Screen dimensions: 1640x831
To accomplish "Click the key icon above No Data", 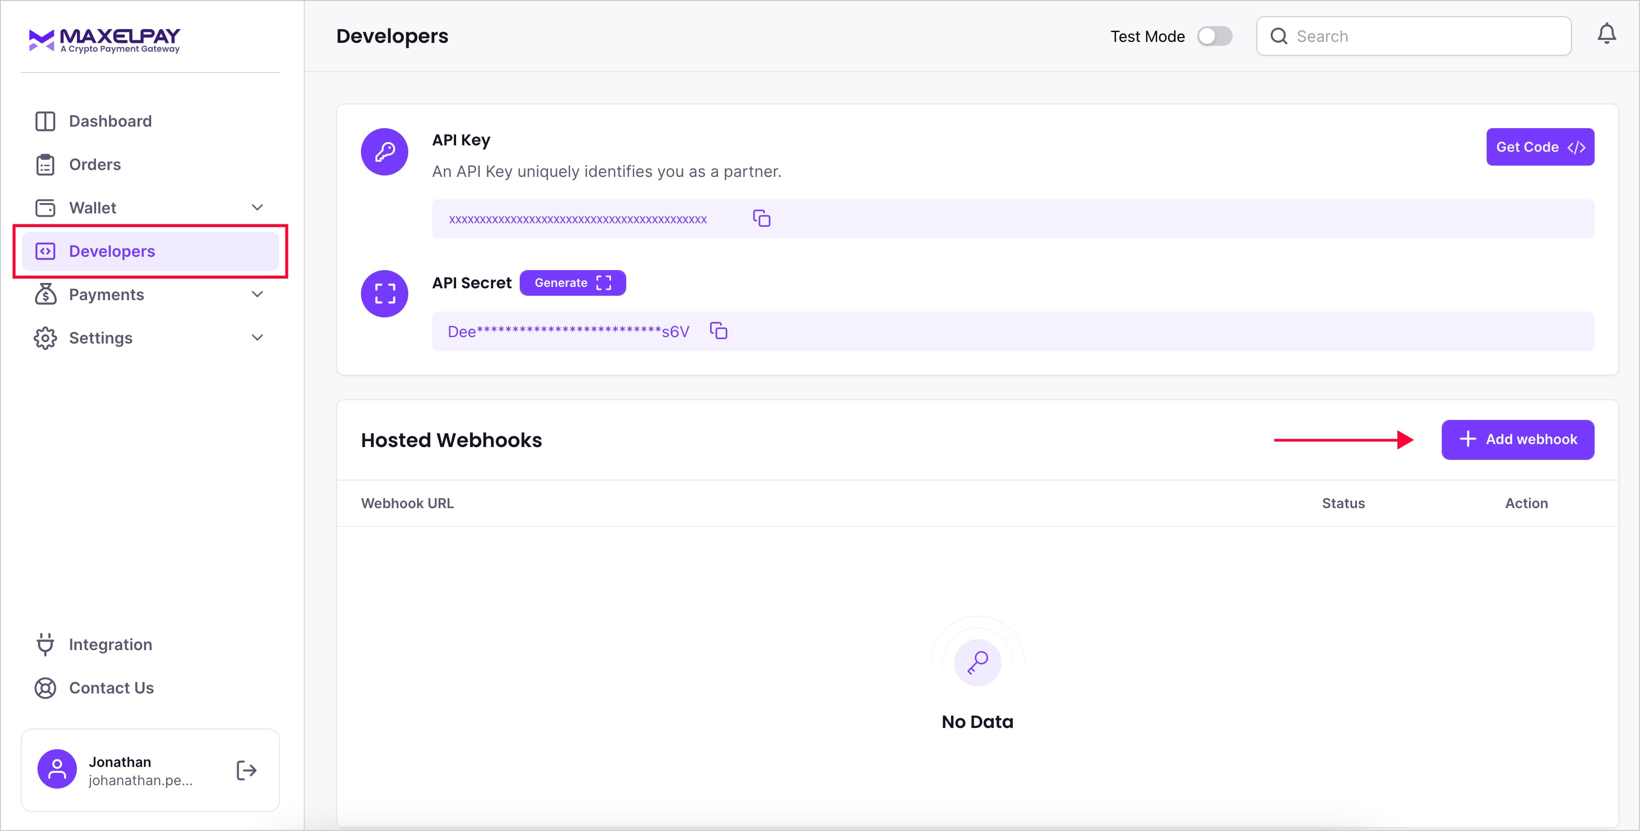I will pos(977,662).
